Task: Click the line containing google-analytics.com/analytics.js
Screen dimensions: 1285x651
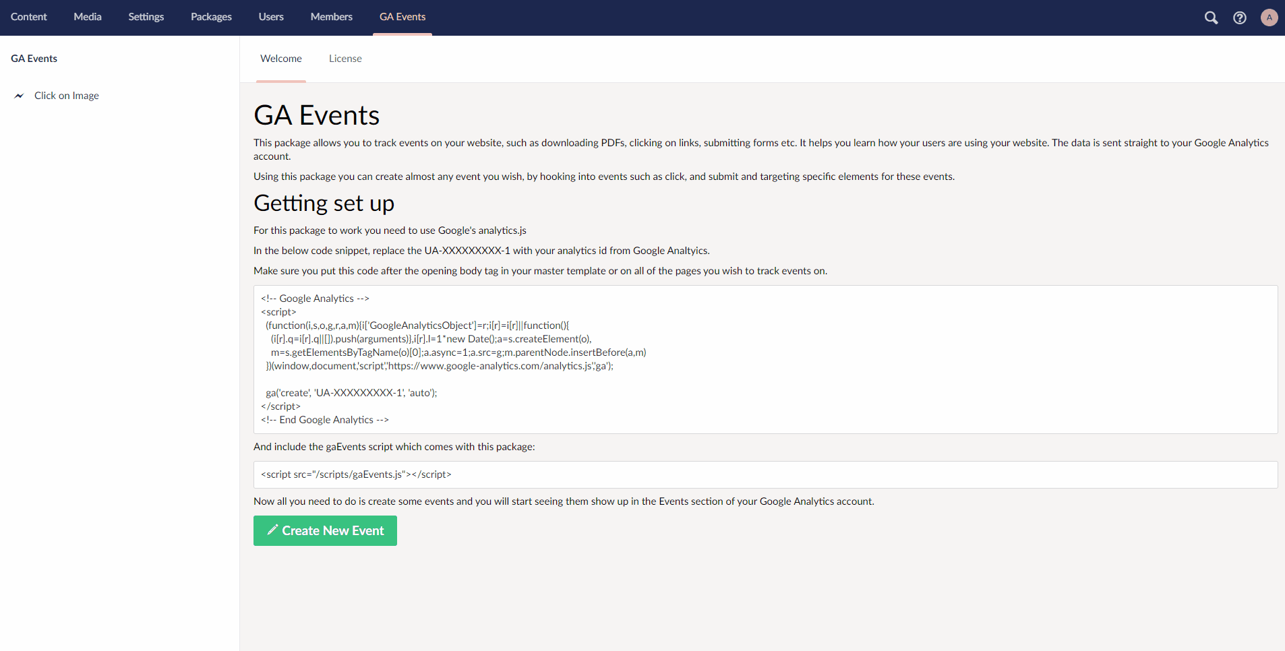Action: point(440,366)
